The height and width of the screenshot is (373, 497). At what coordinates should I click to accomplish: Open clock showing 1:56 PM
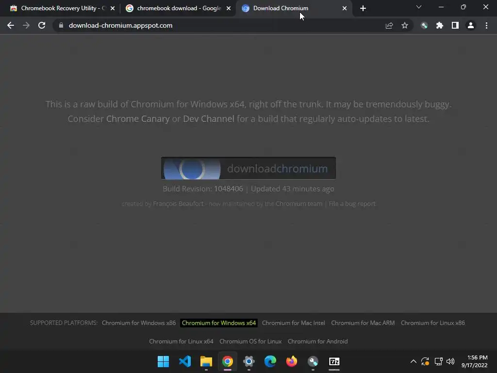(x=475, y=361)
